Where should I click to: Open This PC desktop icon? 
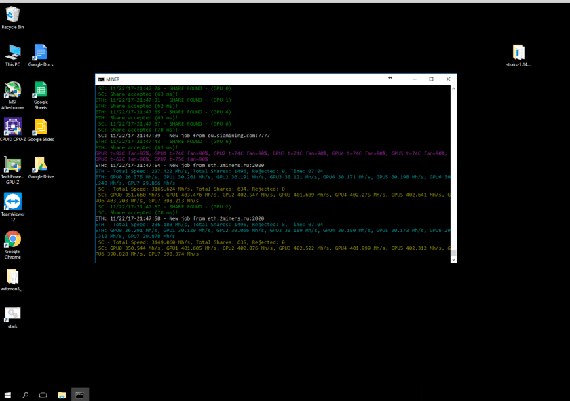coord(12,52)
